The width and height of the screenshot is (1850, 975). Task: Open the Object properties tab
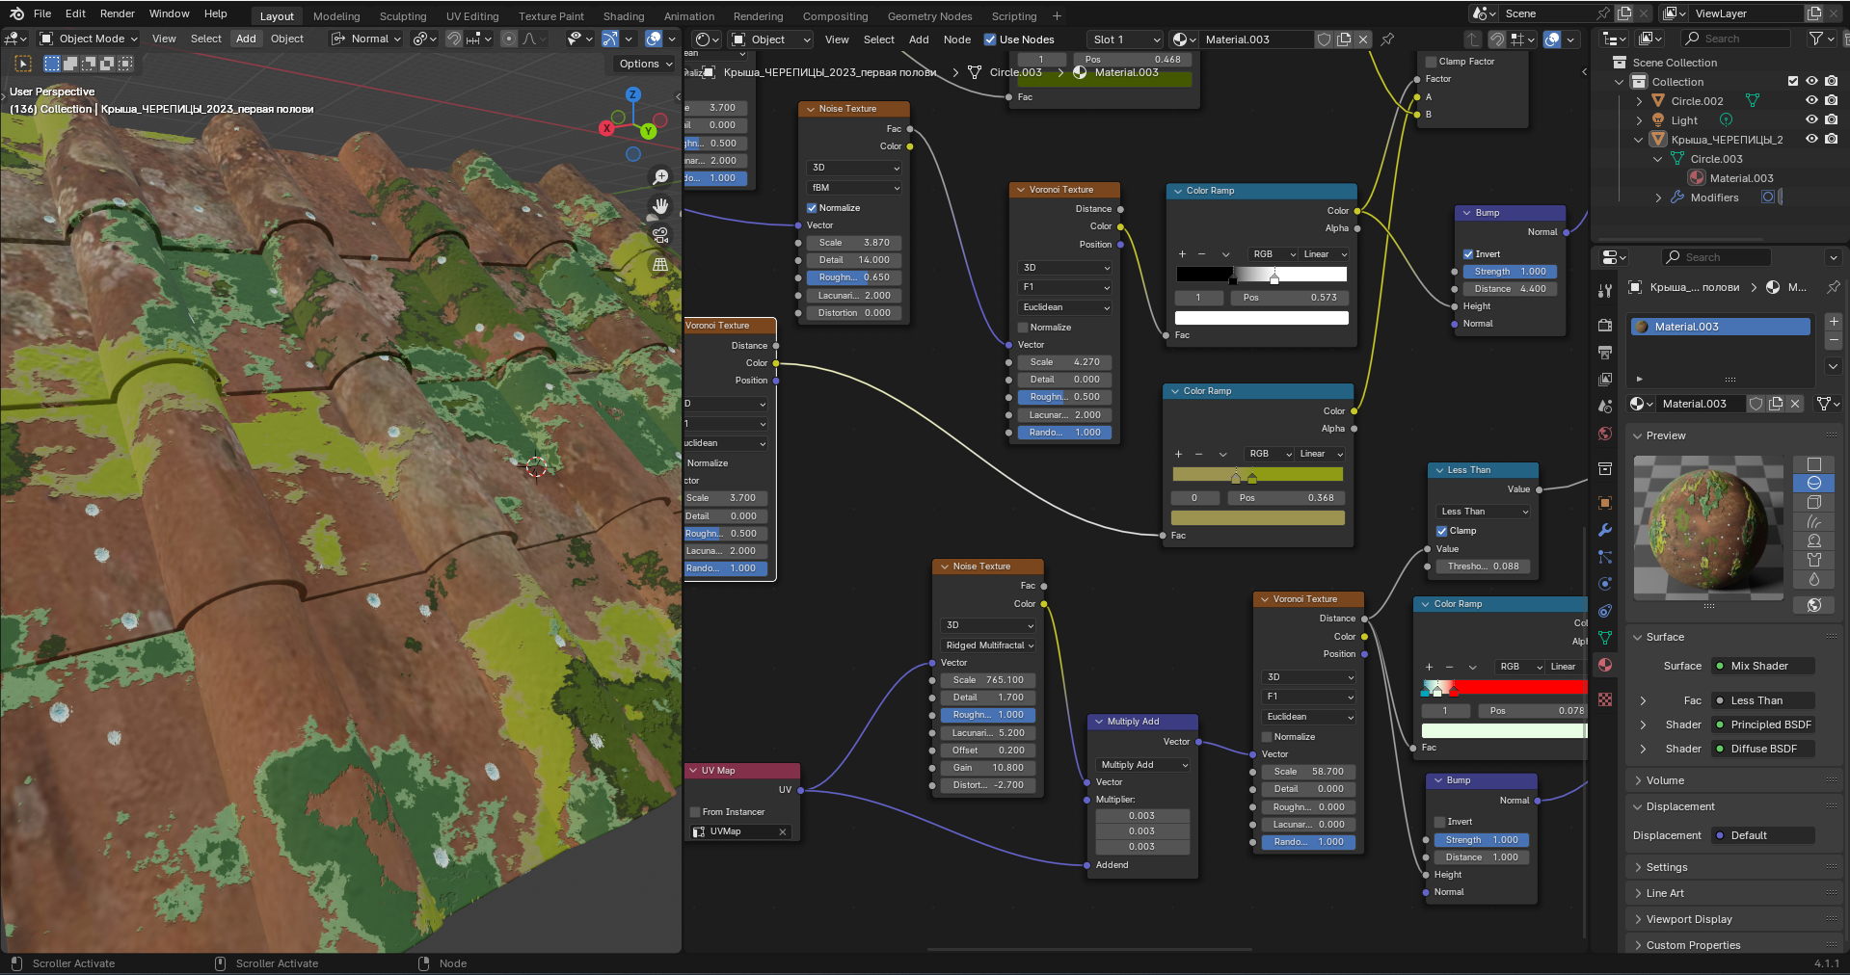coord(1605,503)
